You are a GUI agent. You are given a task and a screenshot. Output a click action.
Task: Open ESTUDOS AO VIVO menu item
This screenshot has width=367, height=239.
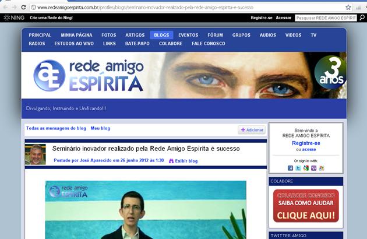point(74,43)
